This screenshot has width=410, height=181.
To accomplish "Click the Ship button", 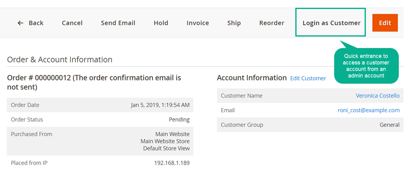I will point(234,23).
